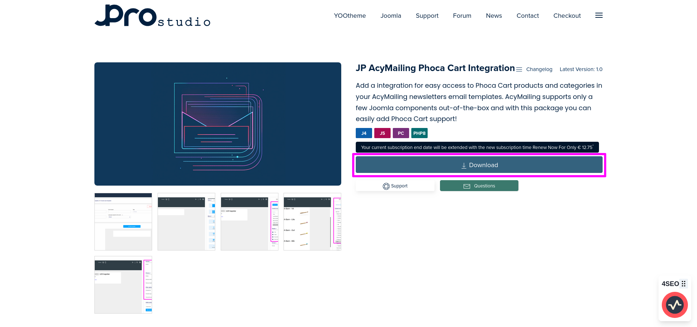
Task: Open the last thumbnail in second row
Action: click(x=123, y=285)
